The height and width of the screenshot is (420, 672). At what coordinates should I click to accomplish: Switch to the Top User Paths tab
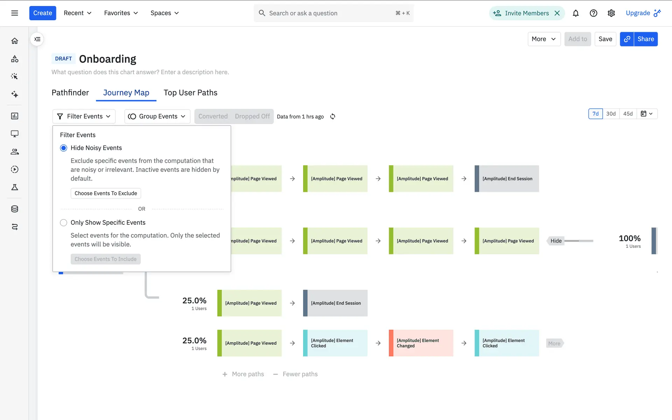coord(190,93)
